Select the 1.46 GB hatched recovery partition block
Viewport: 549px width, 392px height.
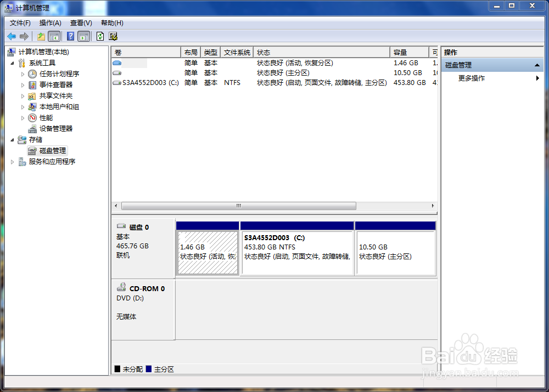[x=208, y=252]
